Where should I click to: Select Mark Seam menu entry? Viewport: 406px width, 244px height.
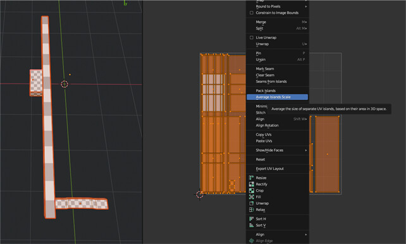[278, 68]
